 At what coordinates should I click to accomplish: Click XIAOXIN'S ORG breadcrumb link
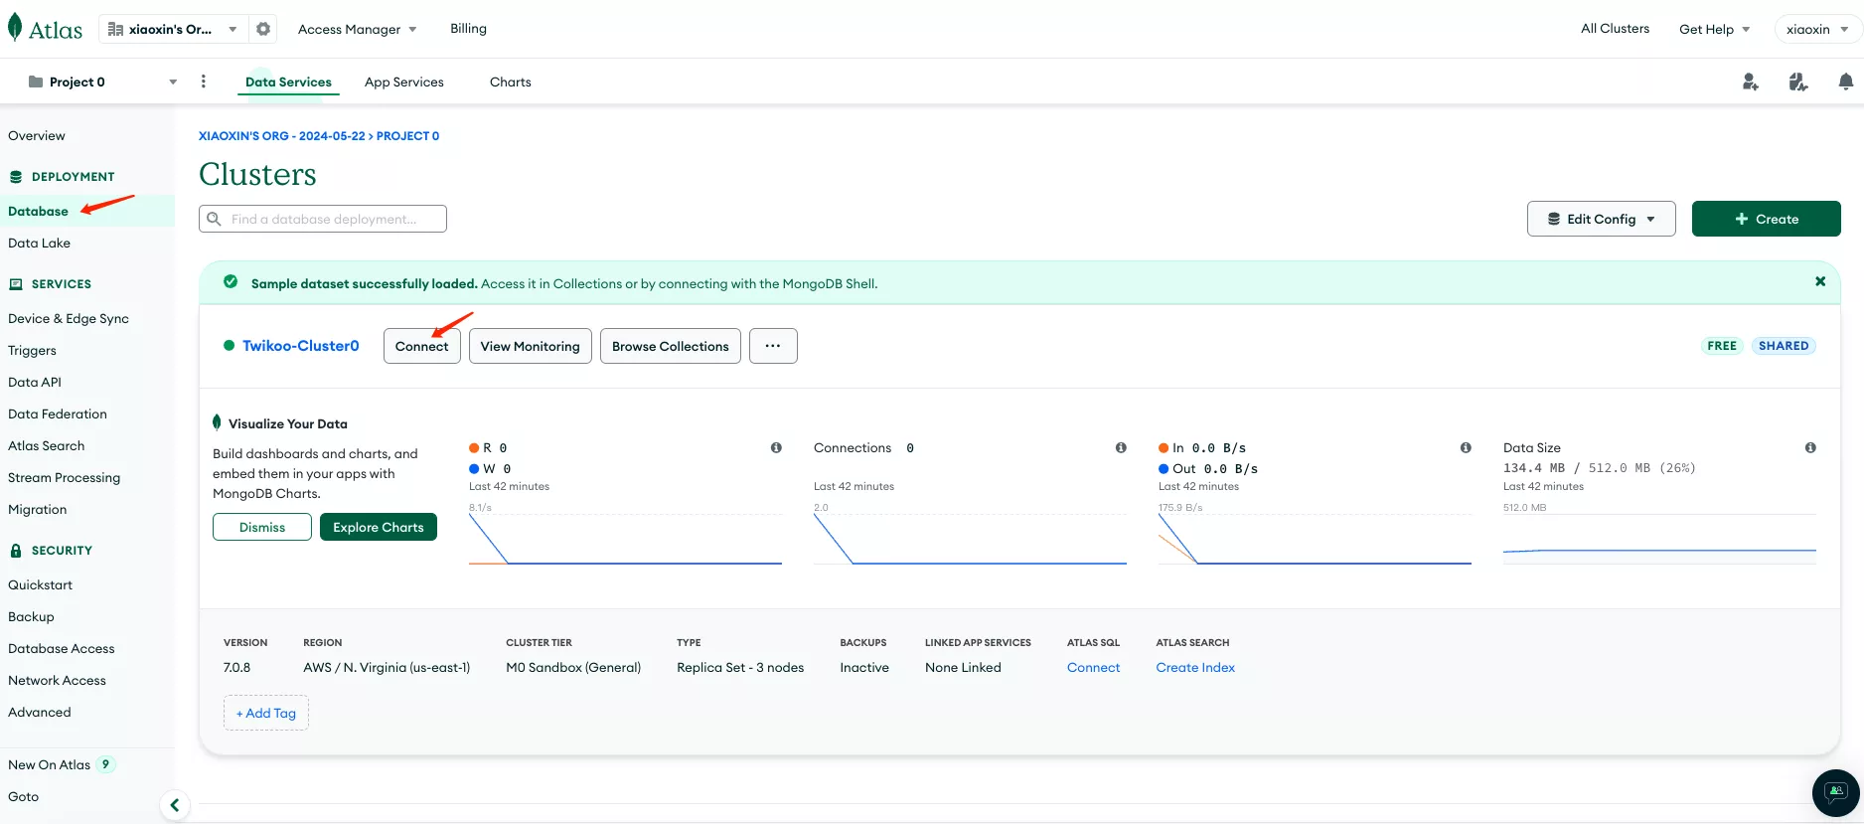coord(281,136)
